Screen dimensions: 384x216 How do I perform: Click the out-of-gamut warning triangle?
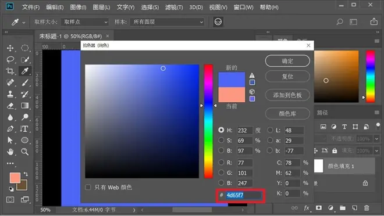pyautogui.click(x=252, y=75)
